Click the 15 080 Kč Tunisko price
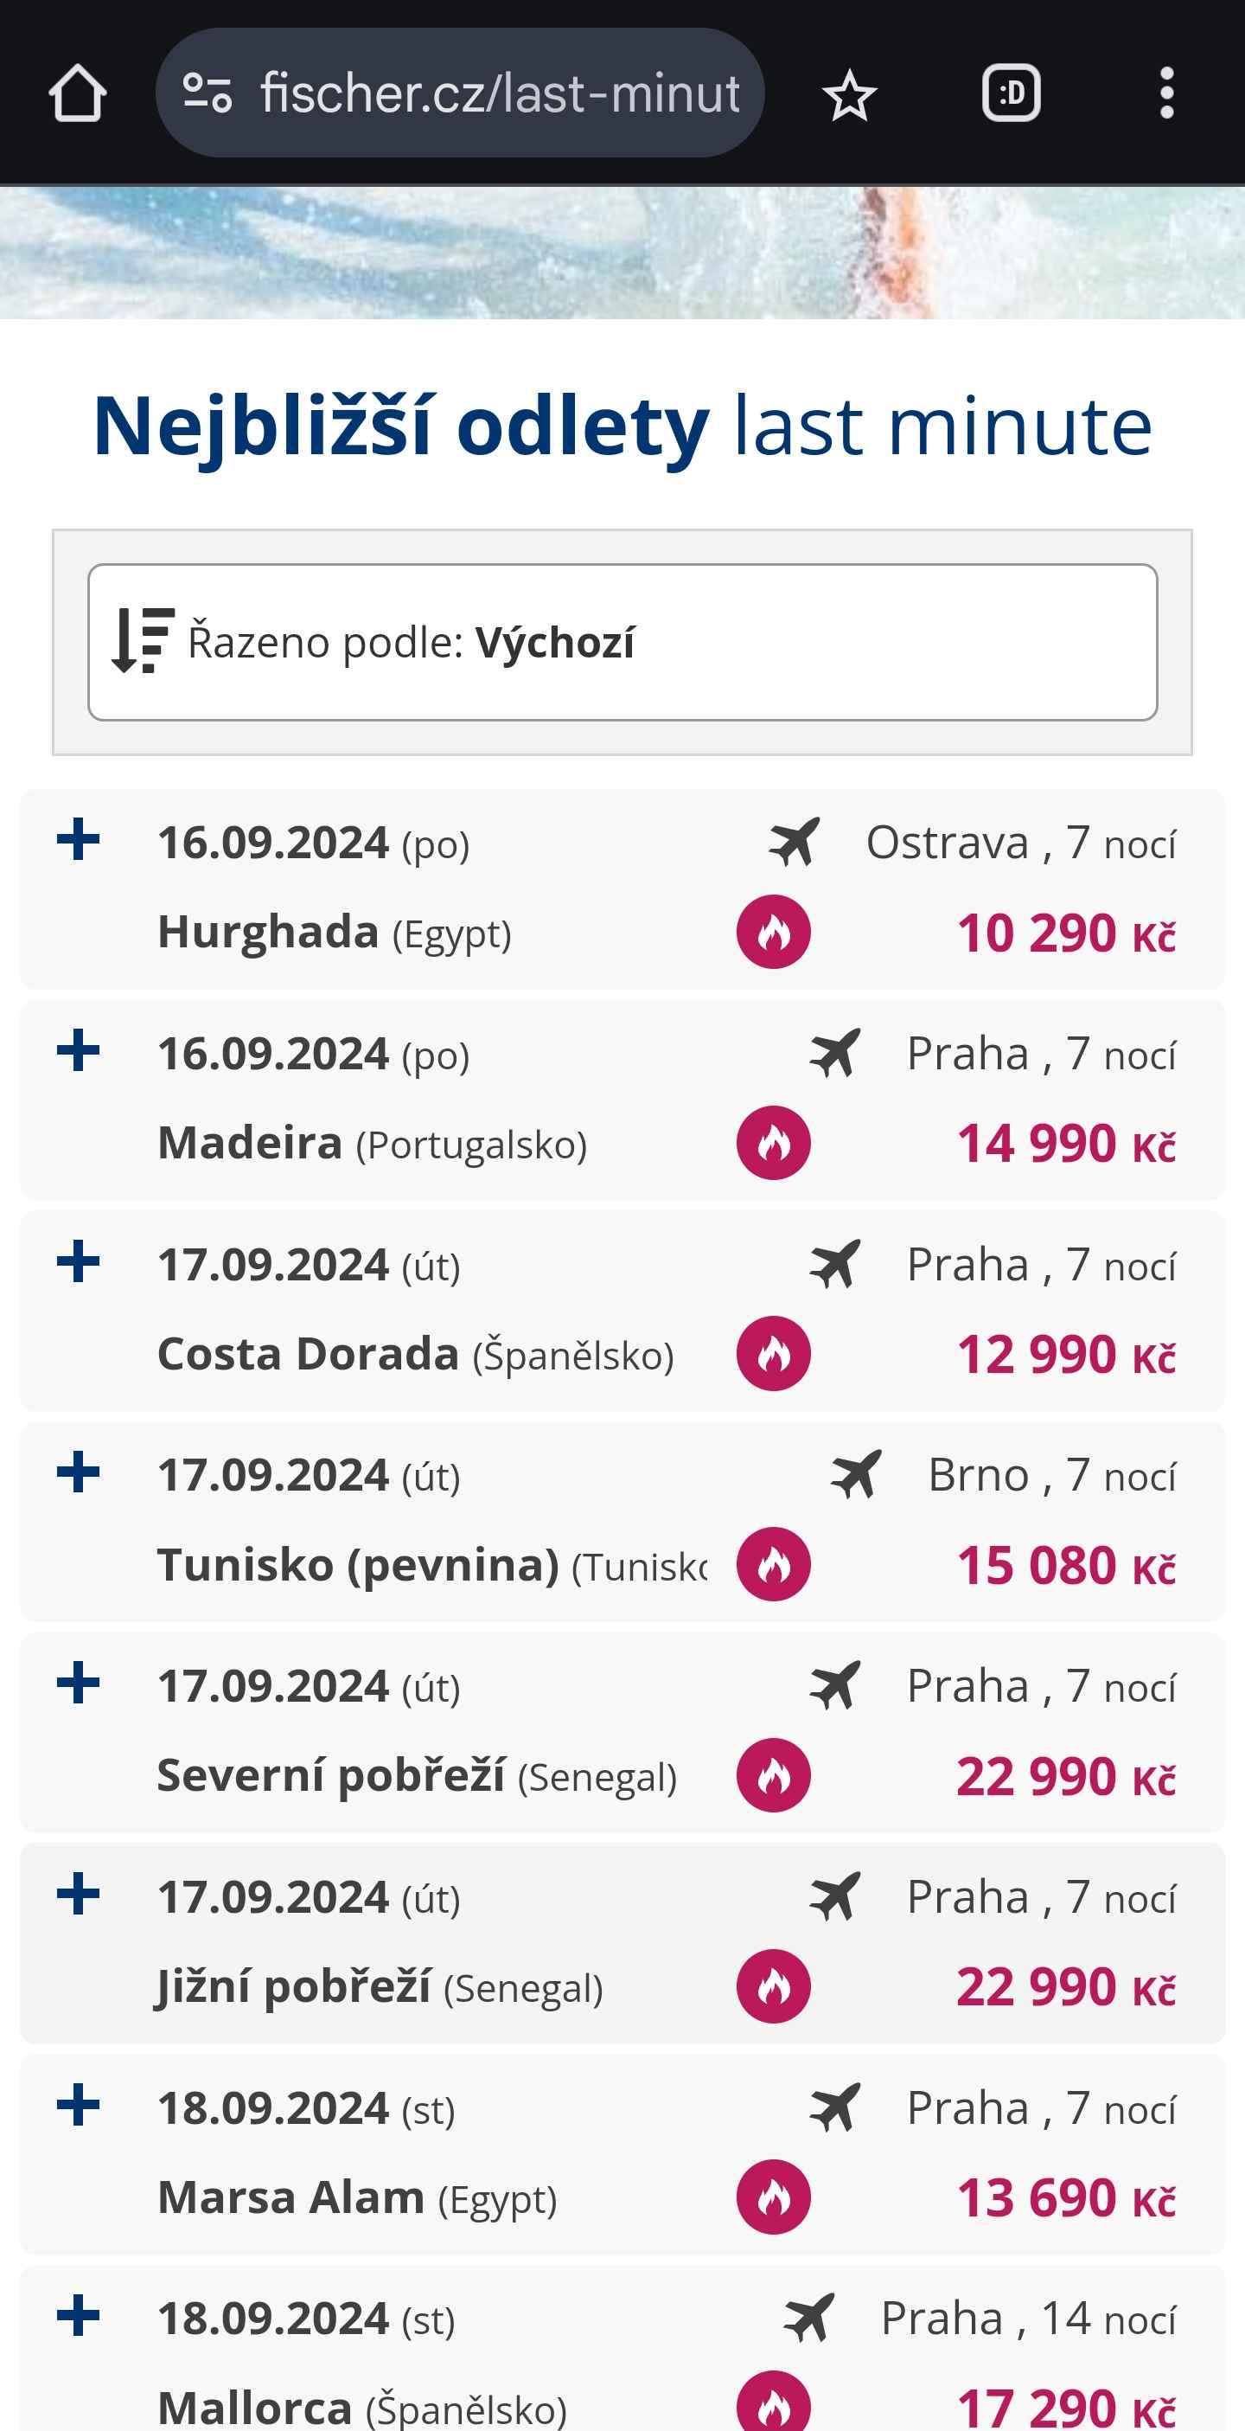The width and height of the screenshot is (1245, 2431). click(x=1066, y=1566)
